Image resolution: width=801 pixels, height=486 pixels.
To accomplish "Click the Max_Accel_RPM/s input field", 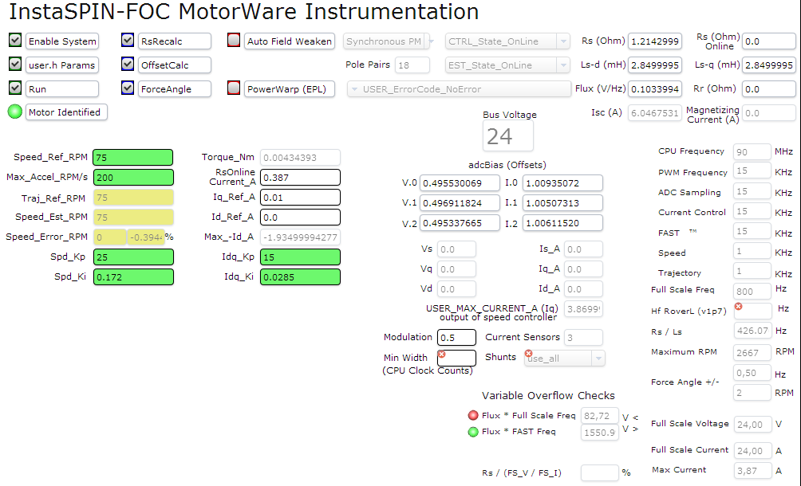I will pyautogui.click(x=132, y=178).
